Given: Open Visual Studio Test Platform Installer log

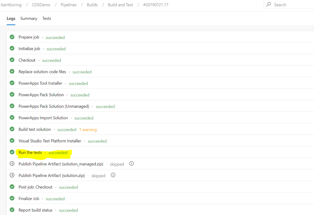Looking at the screenshot, I should click(x=160, y=141).
